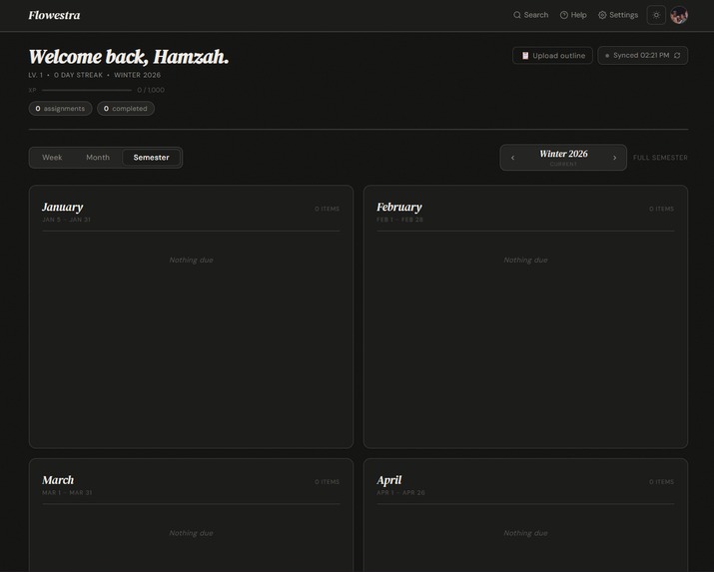Open Search from the header
714x572 pixels.
point(530,15)
